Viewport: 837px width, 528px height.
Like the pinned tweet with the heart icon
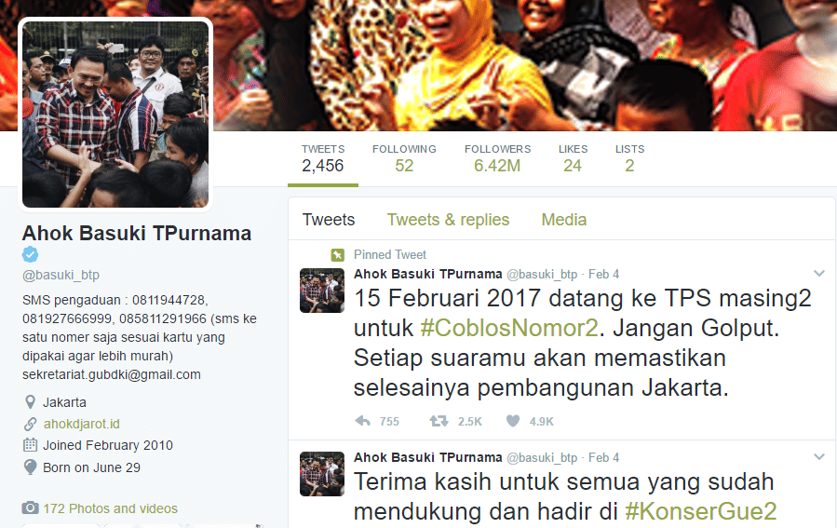pos(513,421)
